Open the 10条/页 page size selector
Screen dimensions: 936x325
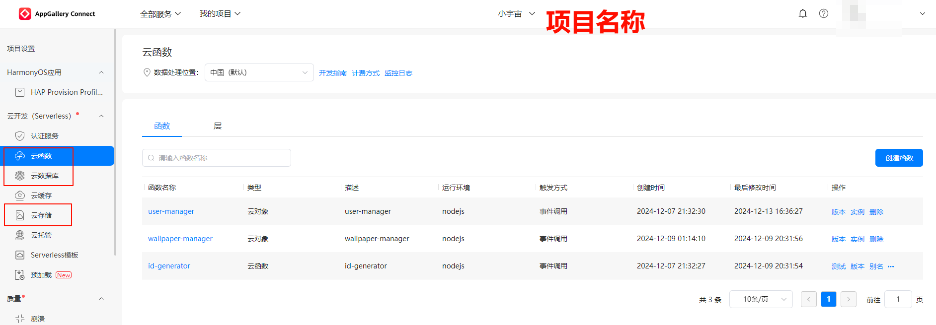coord(761,299)
